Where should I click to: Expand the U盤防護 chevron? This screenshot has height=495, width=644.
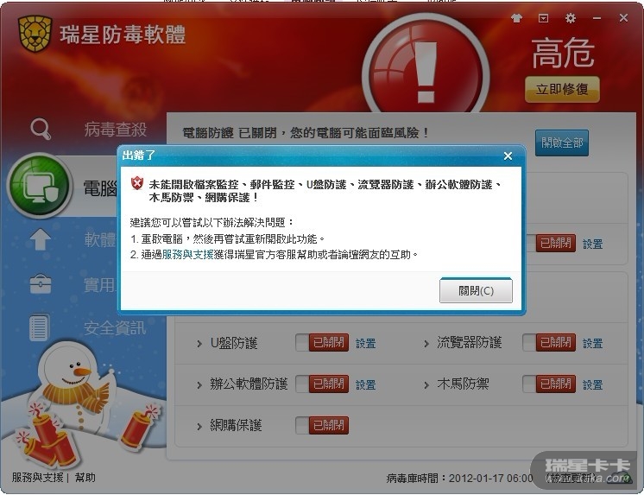199,343
